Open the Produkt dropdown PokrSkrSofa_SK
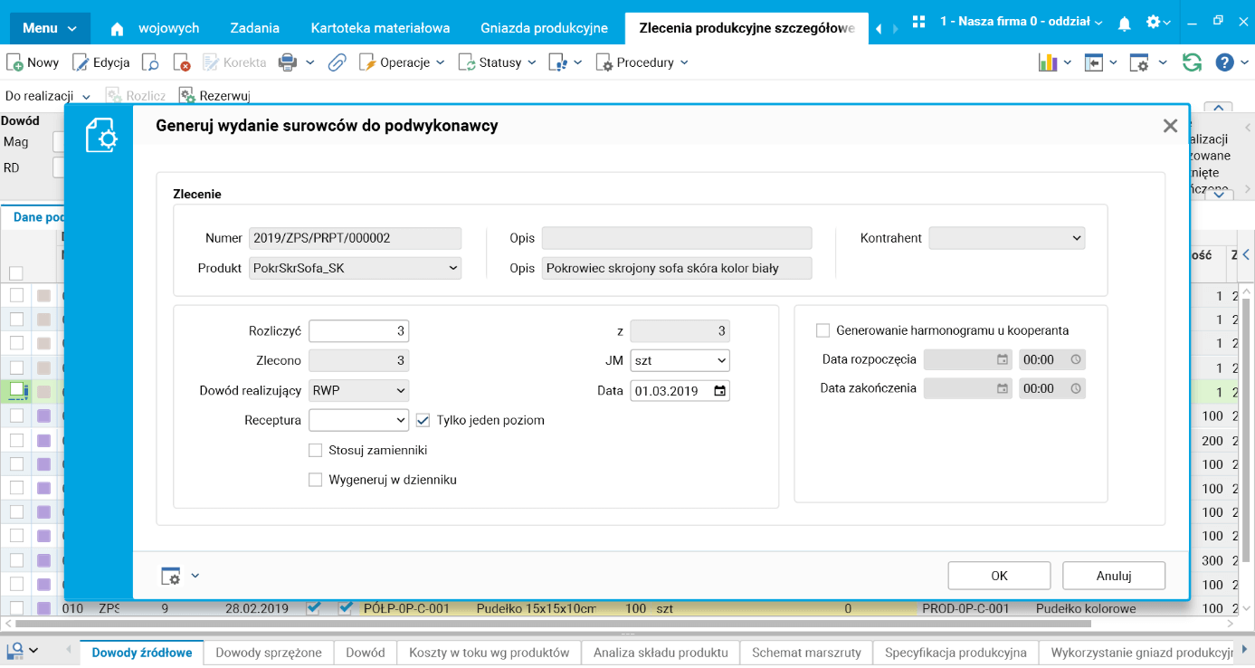This screenshot has width=1255, height=668. pos(355,268)
